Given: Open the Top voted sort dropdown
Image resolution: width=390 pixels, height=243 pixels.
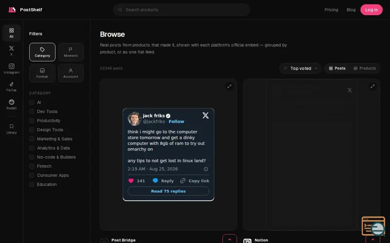Looking at the screenshot, I should (300, 69).
